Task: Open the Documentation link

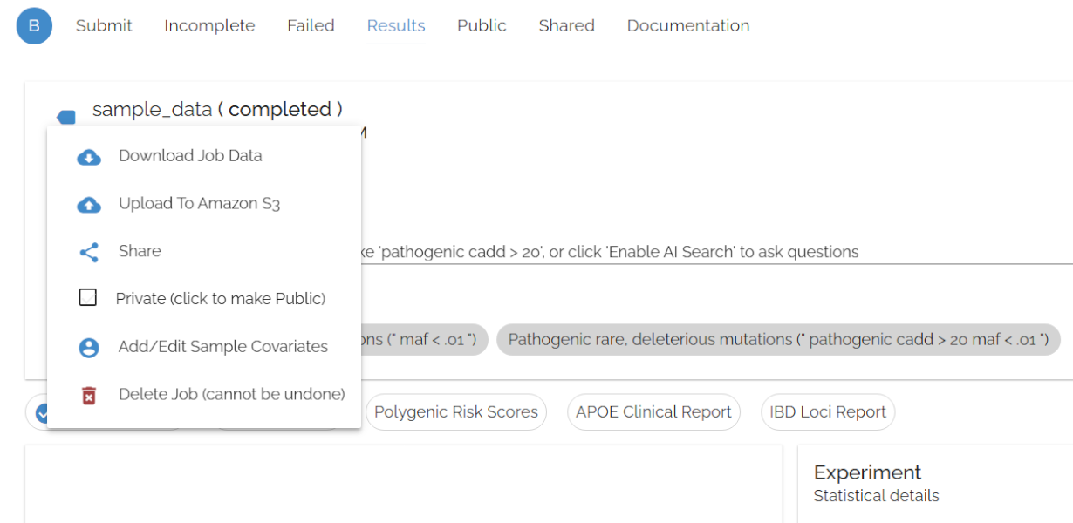Action: [687, 26]
